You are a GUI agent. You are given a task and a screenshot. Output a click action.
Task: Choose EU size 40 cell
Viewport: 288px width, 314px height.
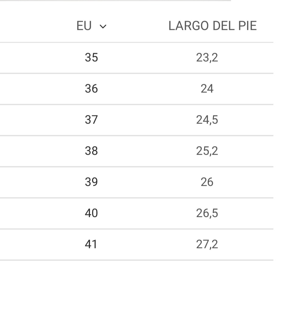(91, 213)
